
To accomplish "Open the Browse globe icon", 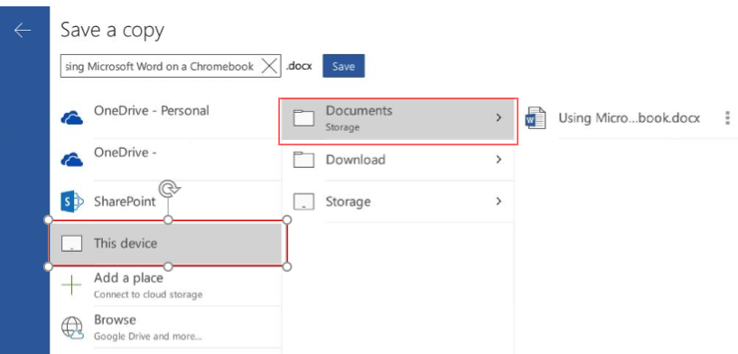I will (72, 328).
